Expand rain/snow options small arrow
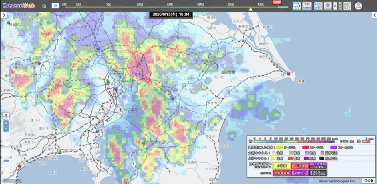 coord(321,4)
